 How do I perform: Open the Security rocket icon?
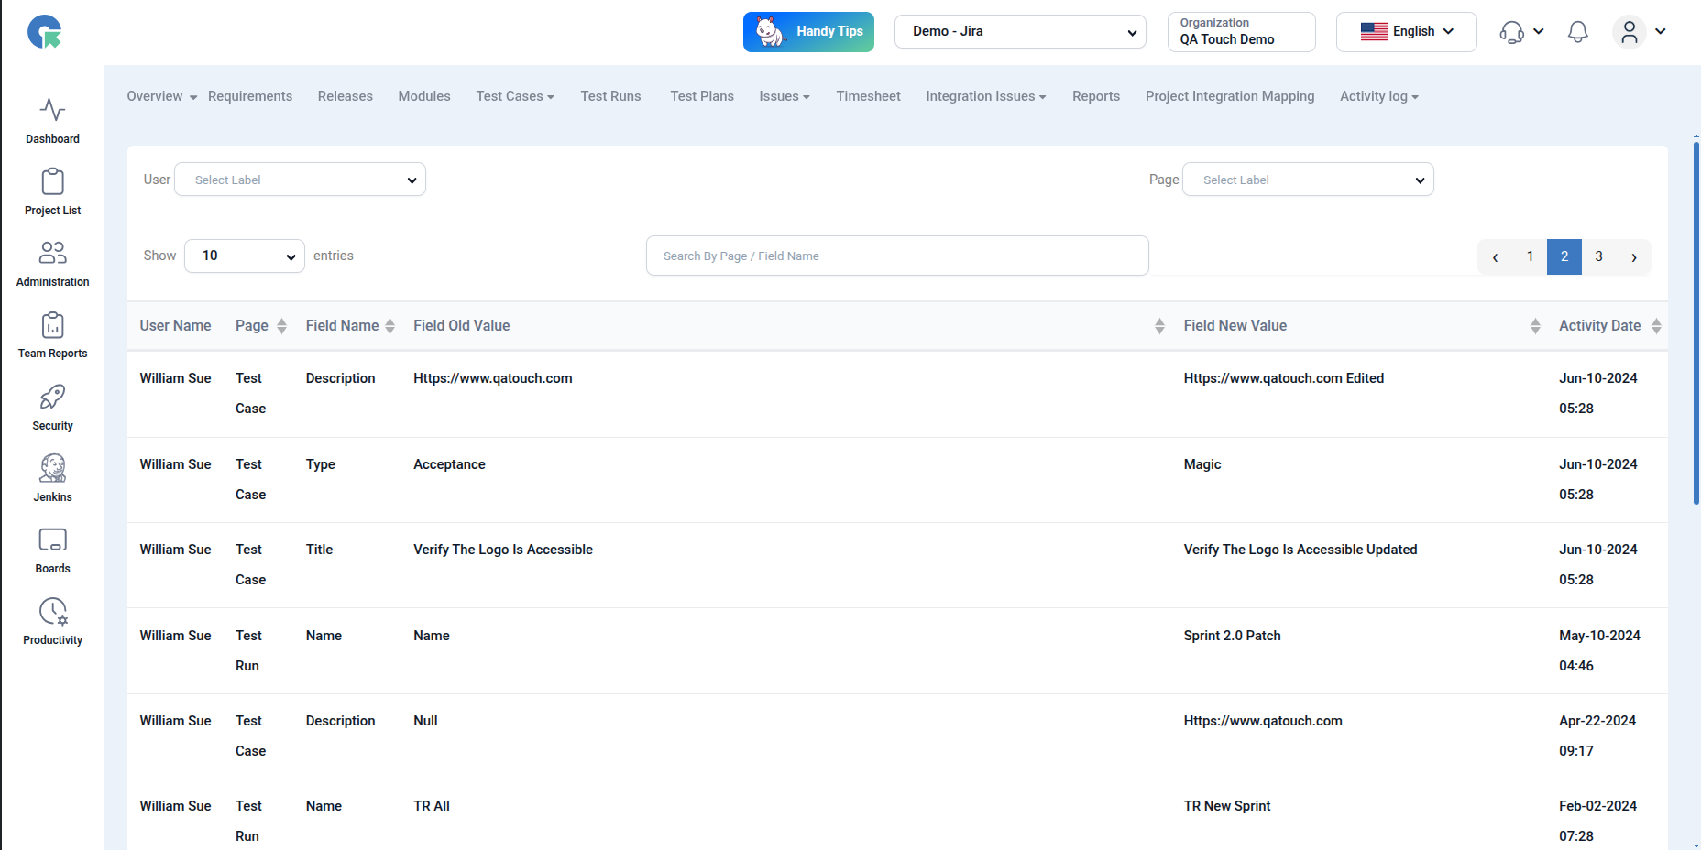[52, 398]
